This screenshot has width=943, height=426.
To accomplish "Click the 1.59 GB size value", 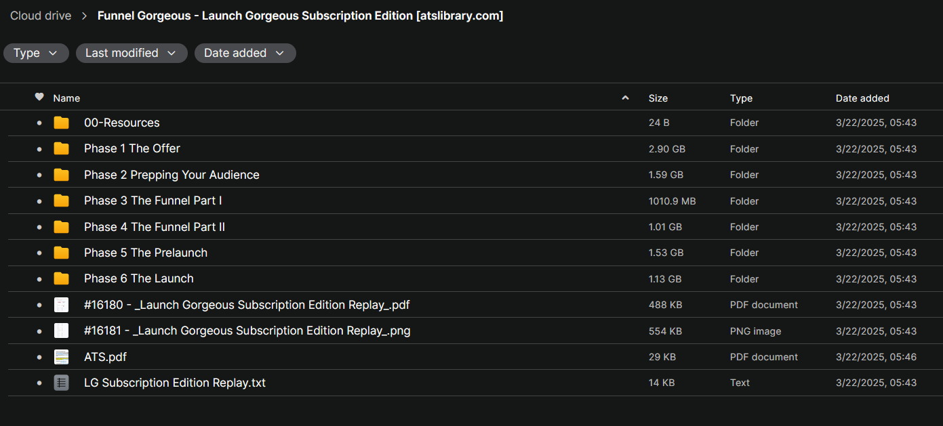I will 666,175.
